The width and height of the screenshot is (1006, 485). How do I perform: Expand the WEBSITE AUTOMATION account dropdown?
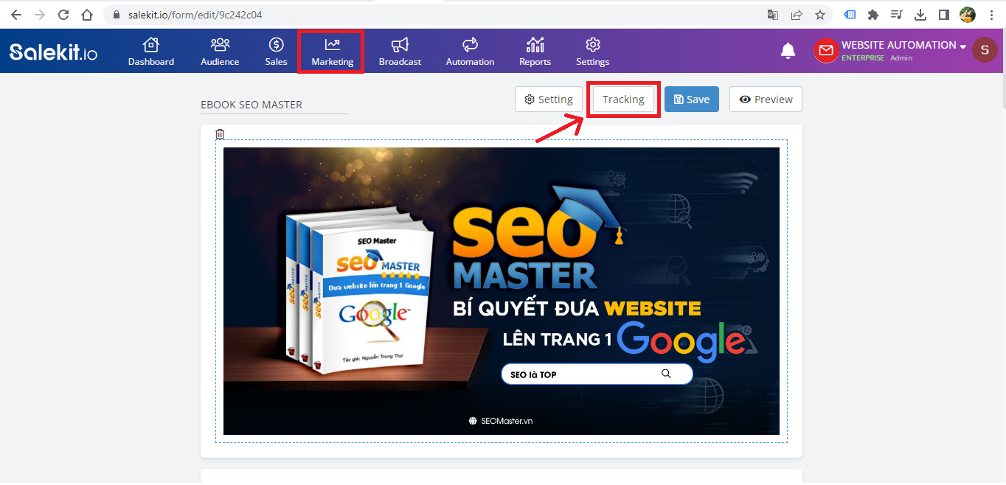coord(903,46)
